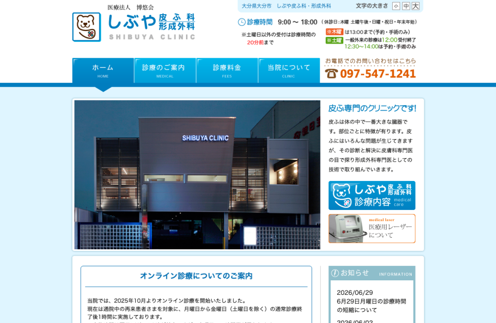Set font size to small (小)
496x323 pixels.
pos(396,6)
